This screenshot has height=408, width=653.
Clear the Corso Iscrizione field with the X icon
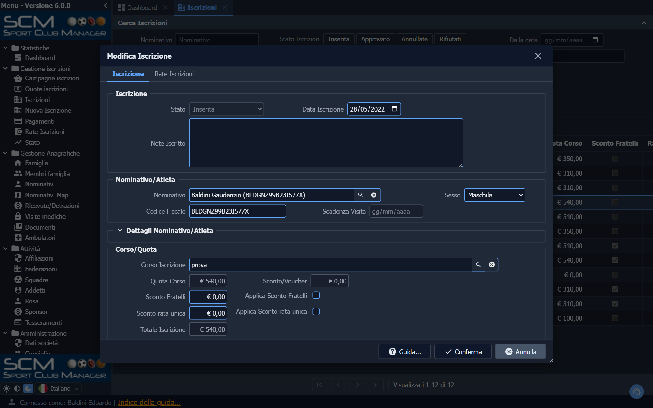click(x=492, y=265)
